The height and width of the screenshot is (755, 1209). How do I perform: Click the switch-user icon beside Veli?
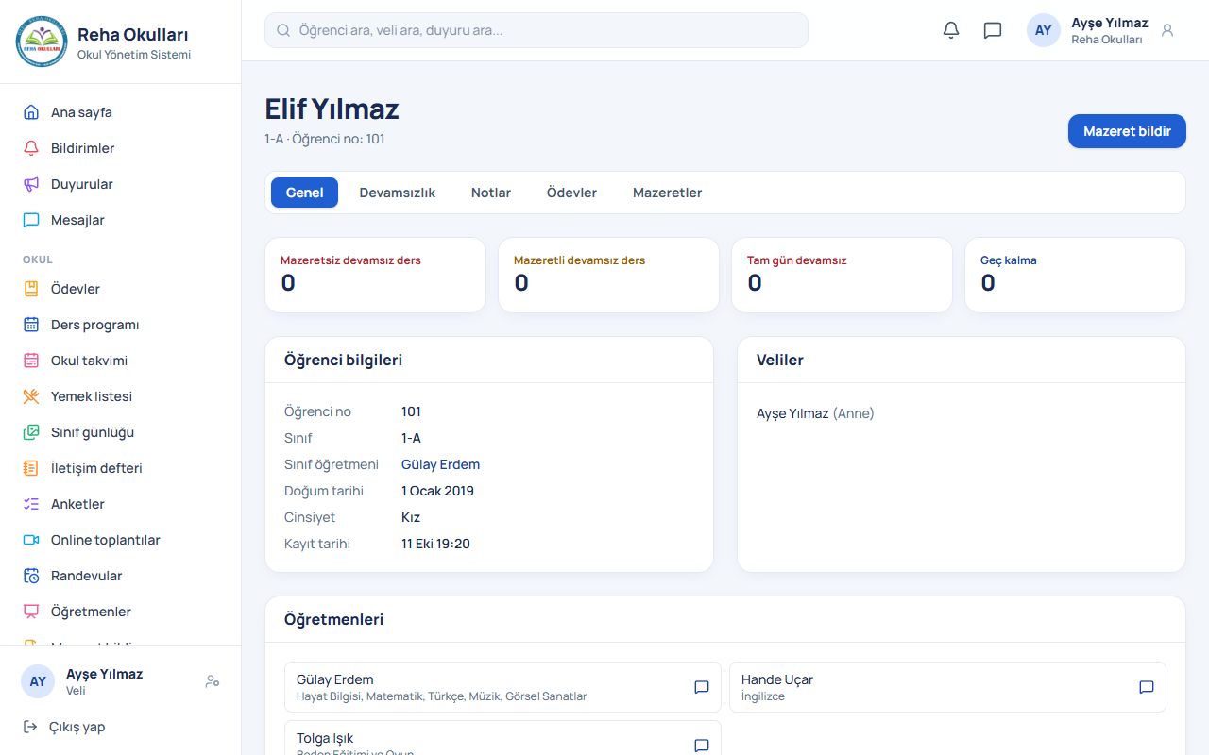(213, 681)
